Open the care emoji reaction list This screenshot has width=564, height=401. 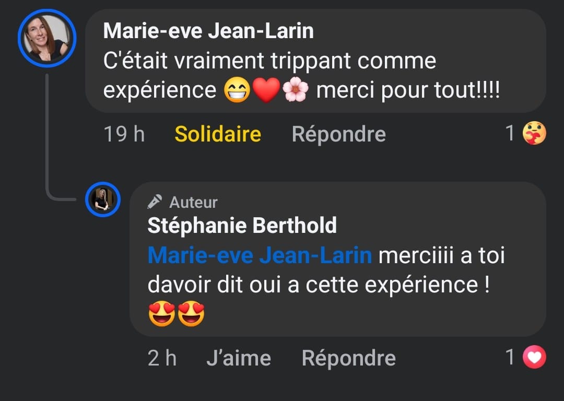point(534,134)
